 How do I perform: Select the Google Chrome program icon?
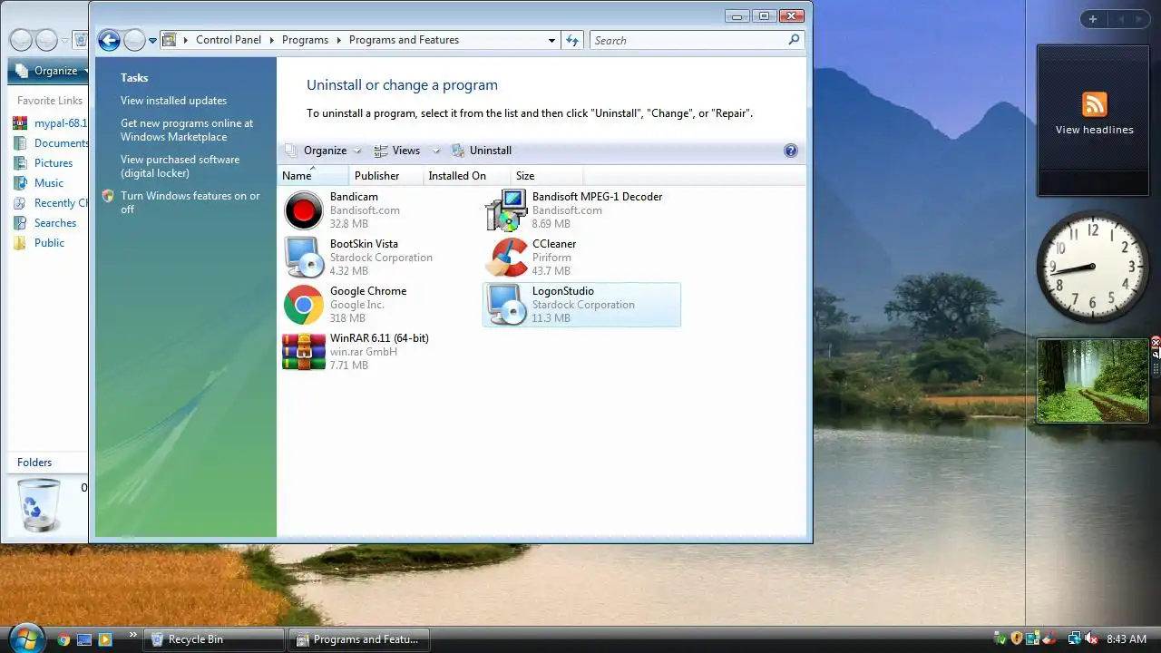[x=303, y=305]
